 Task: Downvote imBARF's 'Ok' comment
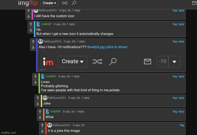pyautogui.click(x=31, y=30)
